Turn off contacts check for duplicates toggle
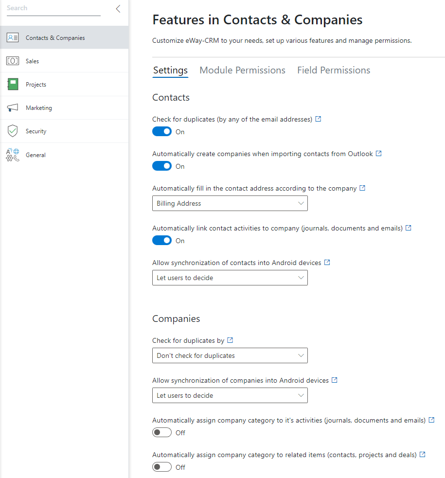The image size is (445, 478). click(x=162, y=132)
